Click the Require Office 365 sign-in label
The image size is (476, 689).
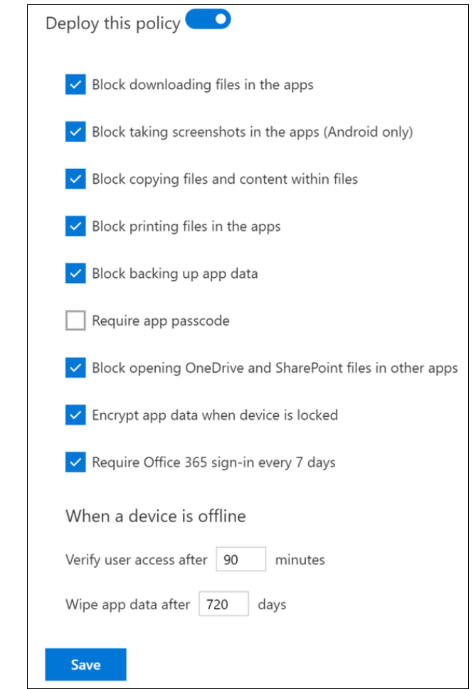(x=213, y=462)
